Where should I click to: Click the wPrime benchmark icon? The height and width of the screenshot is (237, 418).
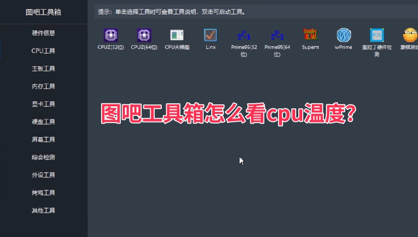click(x=344, y=35)
